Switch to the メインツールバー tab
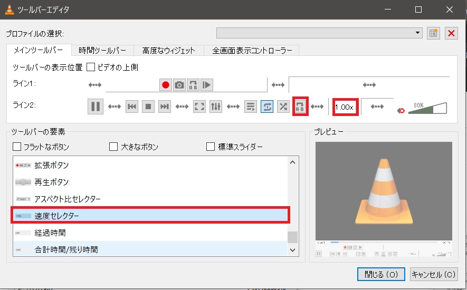 pos(39,50)
